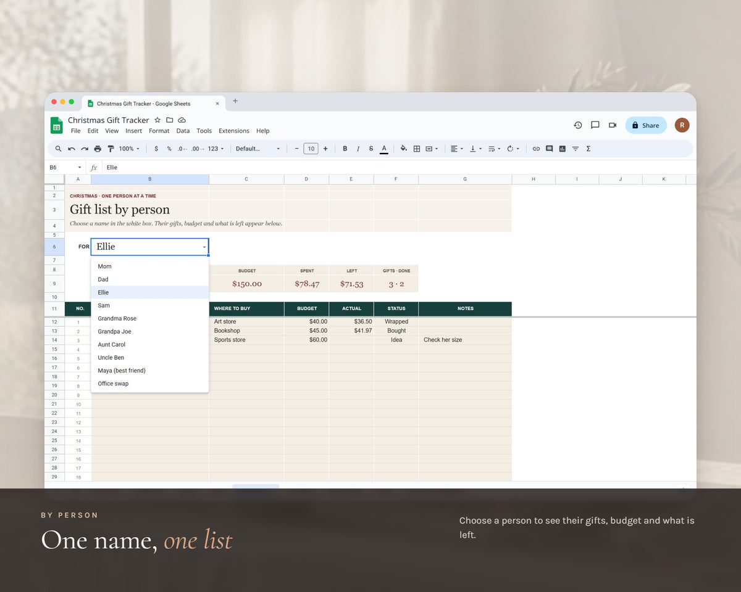741x592 pixels.
Task: Click the Create a filter icon
Action: click(x=576, y=149)
